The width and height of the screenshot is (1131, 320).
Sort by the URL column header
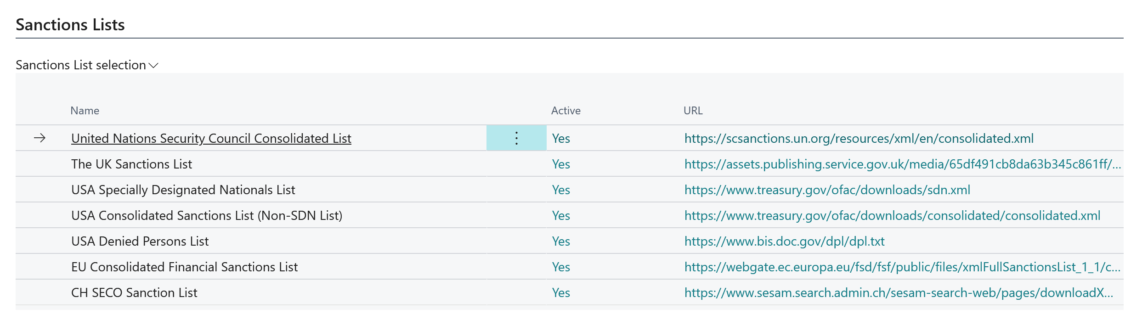(693, 111)
